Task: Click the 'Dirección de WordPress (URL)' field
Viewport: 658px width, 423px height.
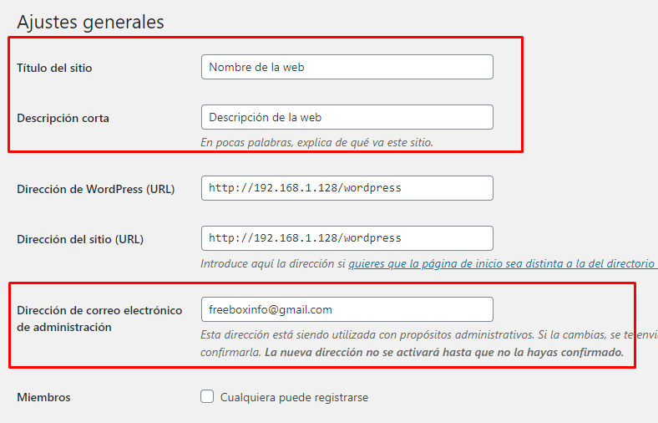Action: (x=347, y=188)
